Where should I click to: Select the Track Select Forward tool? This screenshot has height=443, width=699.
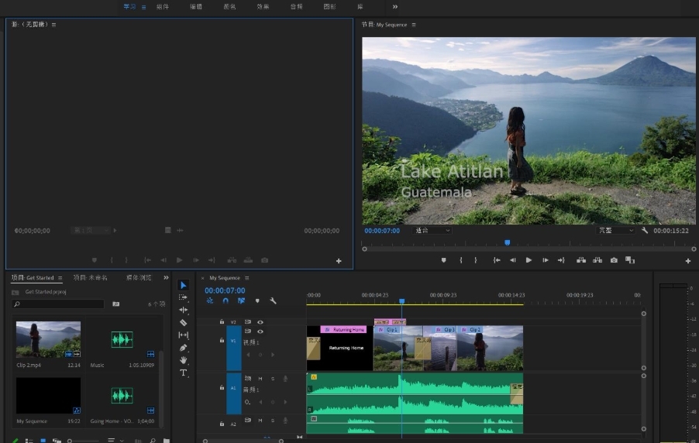click(183, 297)
